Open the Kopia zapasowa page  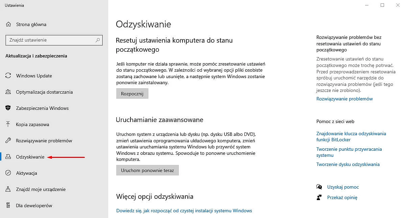[32, 124]
